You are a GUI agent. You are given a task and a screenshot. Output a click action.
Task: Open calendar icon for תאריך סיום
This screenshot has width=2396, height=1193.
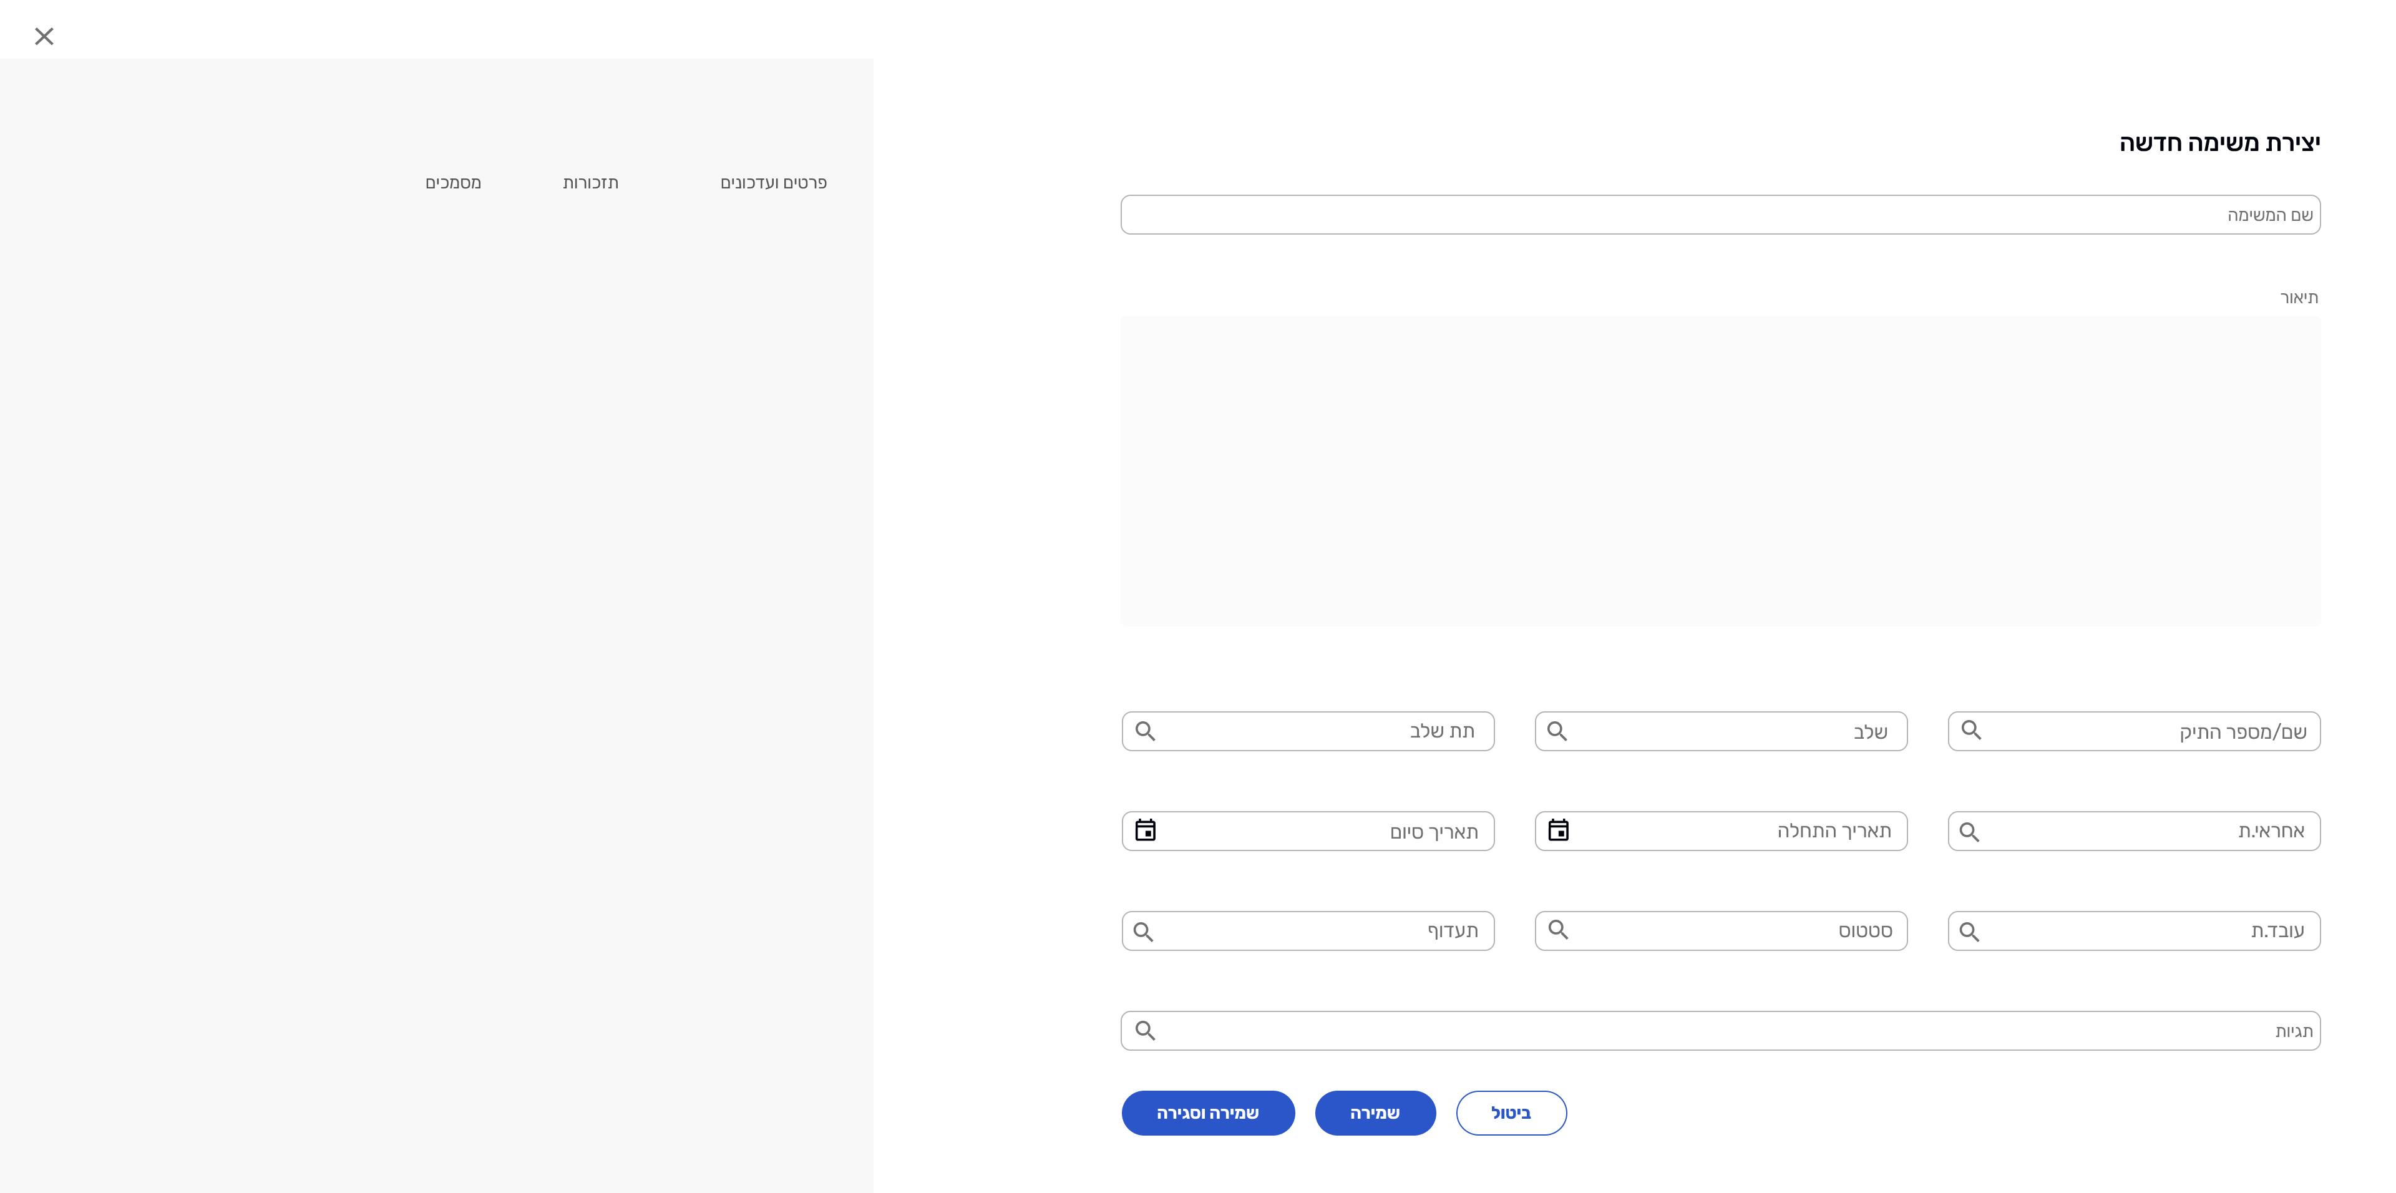coord(1145,830)
